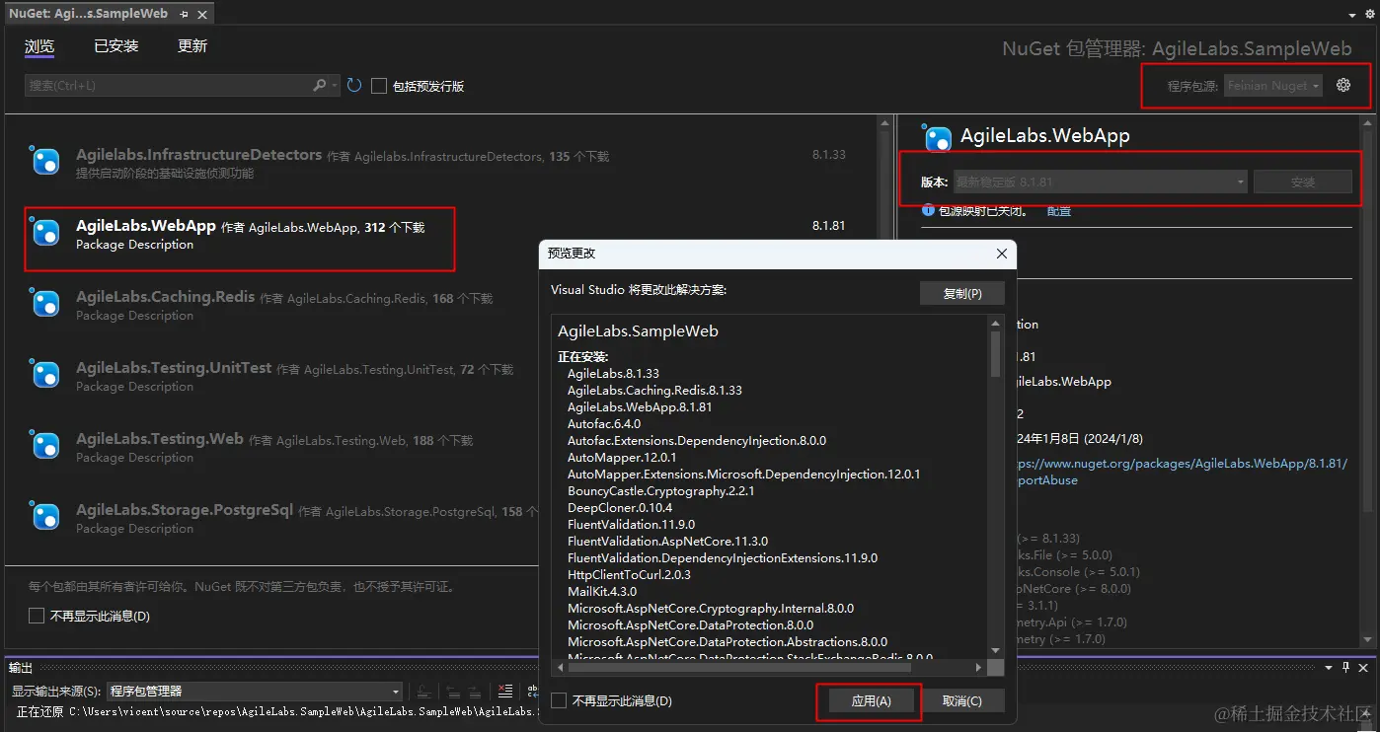Click Microsoft.AspNetCore.DataProtection.8.0.0 in the list
Viewport: 1380px width, 732px height.
click(x=690, y=625)
